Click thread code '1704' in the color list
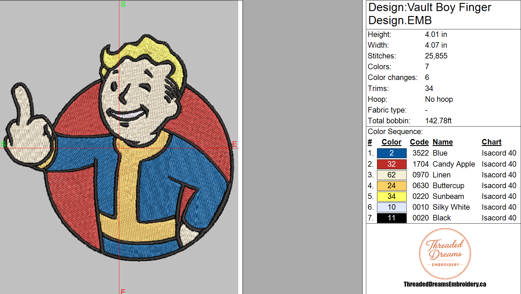Image resolution: width=521 pixels, height=294 pixels. tap(421, 164)
